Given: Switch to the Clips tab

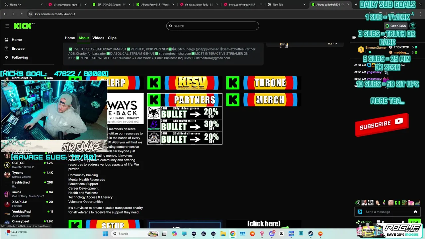Looking at the screenshot, I should click(x=112, y=38).
